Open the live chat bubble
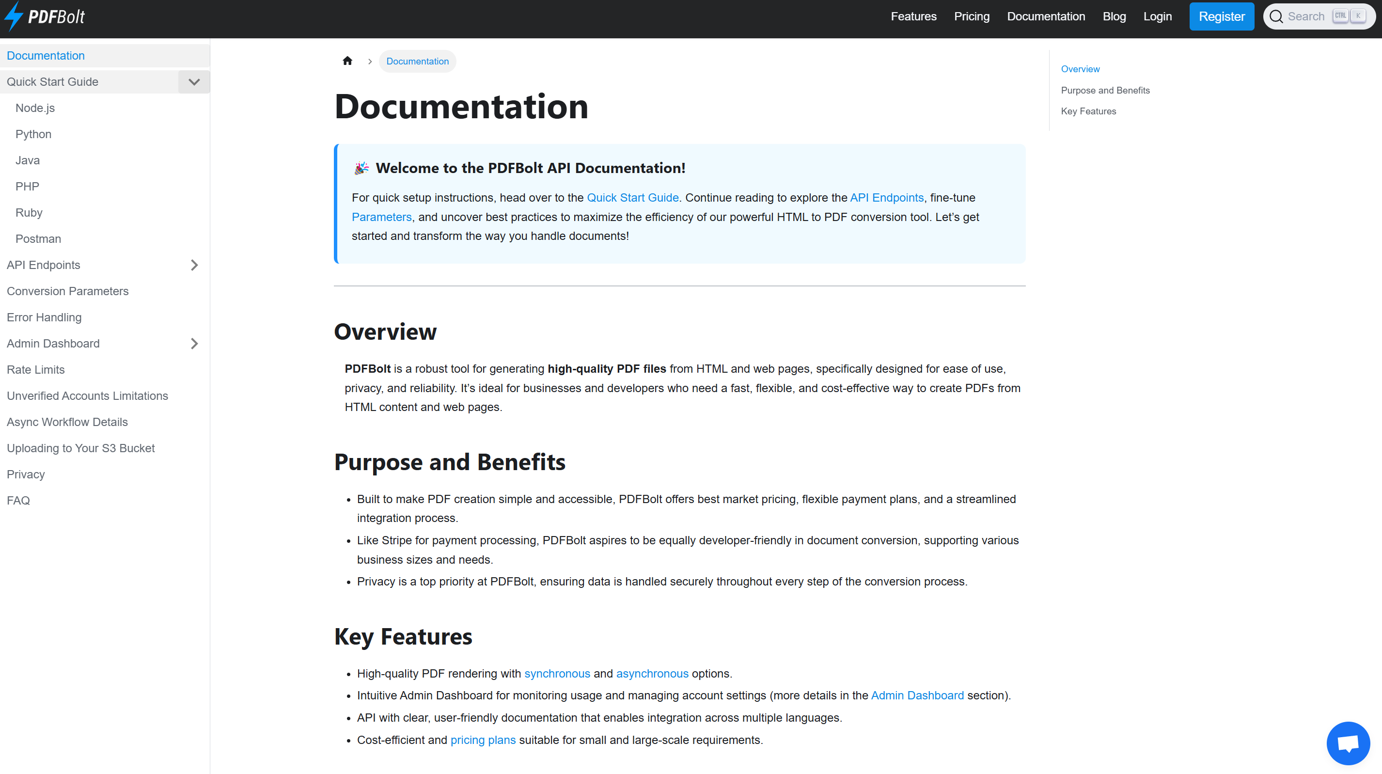1382x774 pixels. 1347,743
